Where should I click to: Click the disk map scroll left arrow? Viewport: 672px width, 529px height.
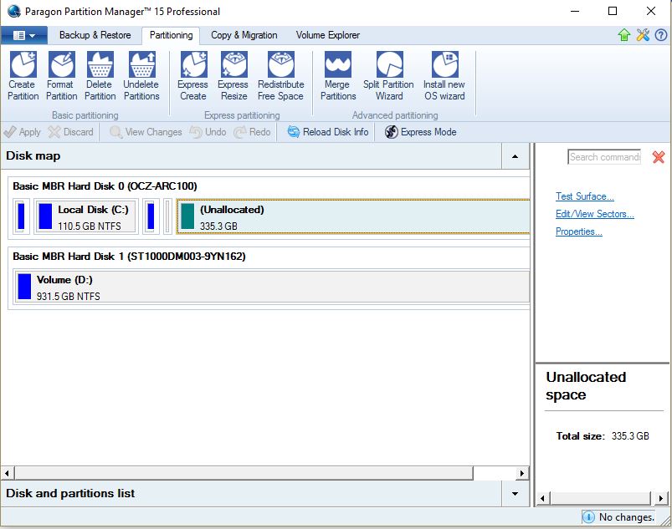click(7, 473)
